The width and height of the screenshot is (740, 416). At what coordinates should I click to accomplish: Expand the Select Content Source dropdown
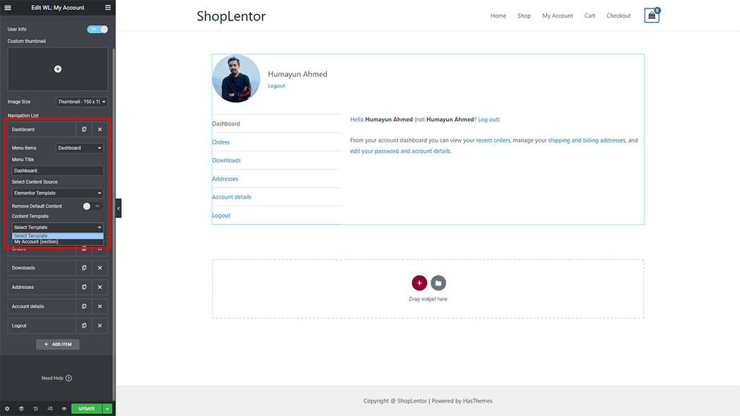[x=58, y=193]
